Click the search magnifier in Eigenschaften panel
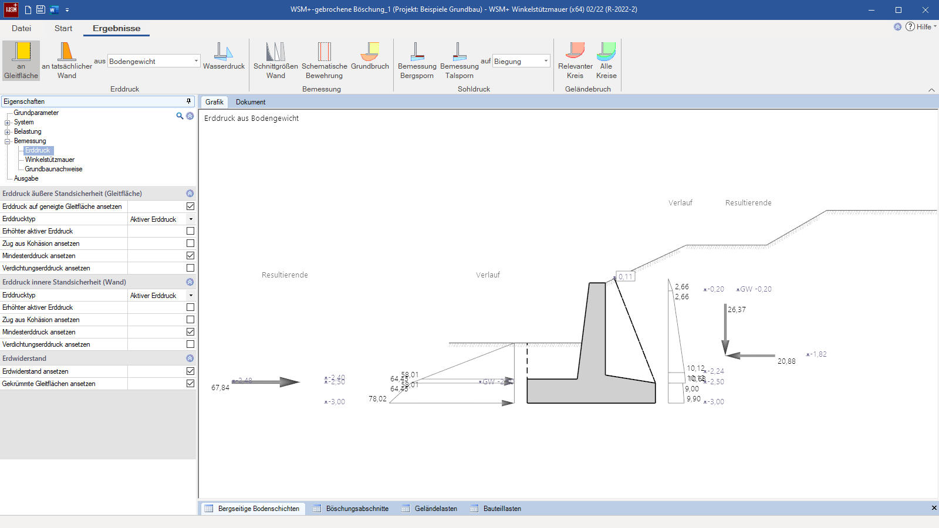The height and width of the screenshot is (528, 939). tap(180, 116)
